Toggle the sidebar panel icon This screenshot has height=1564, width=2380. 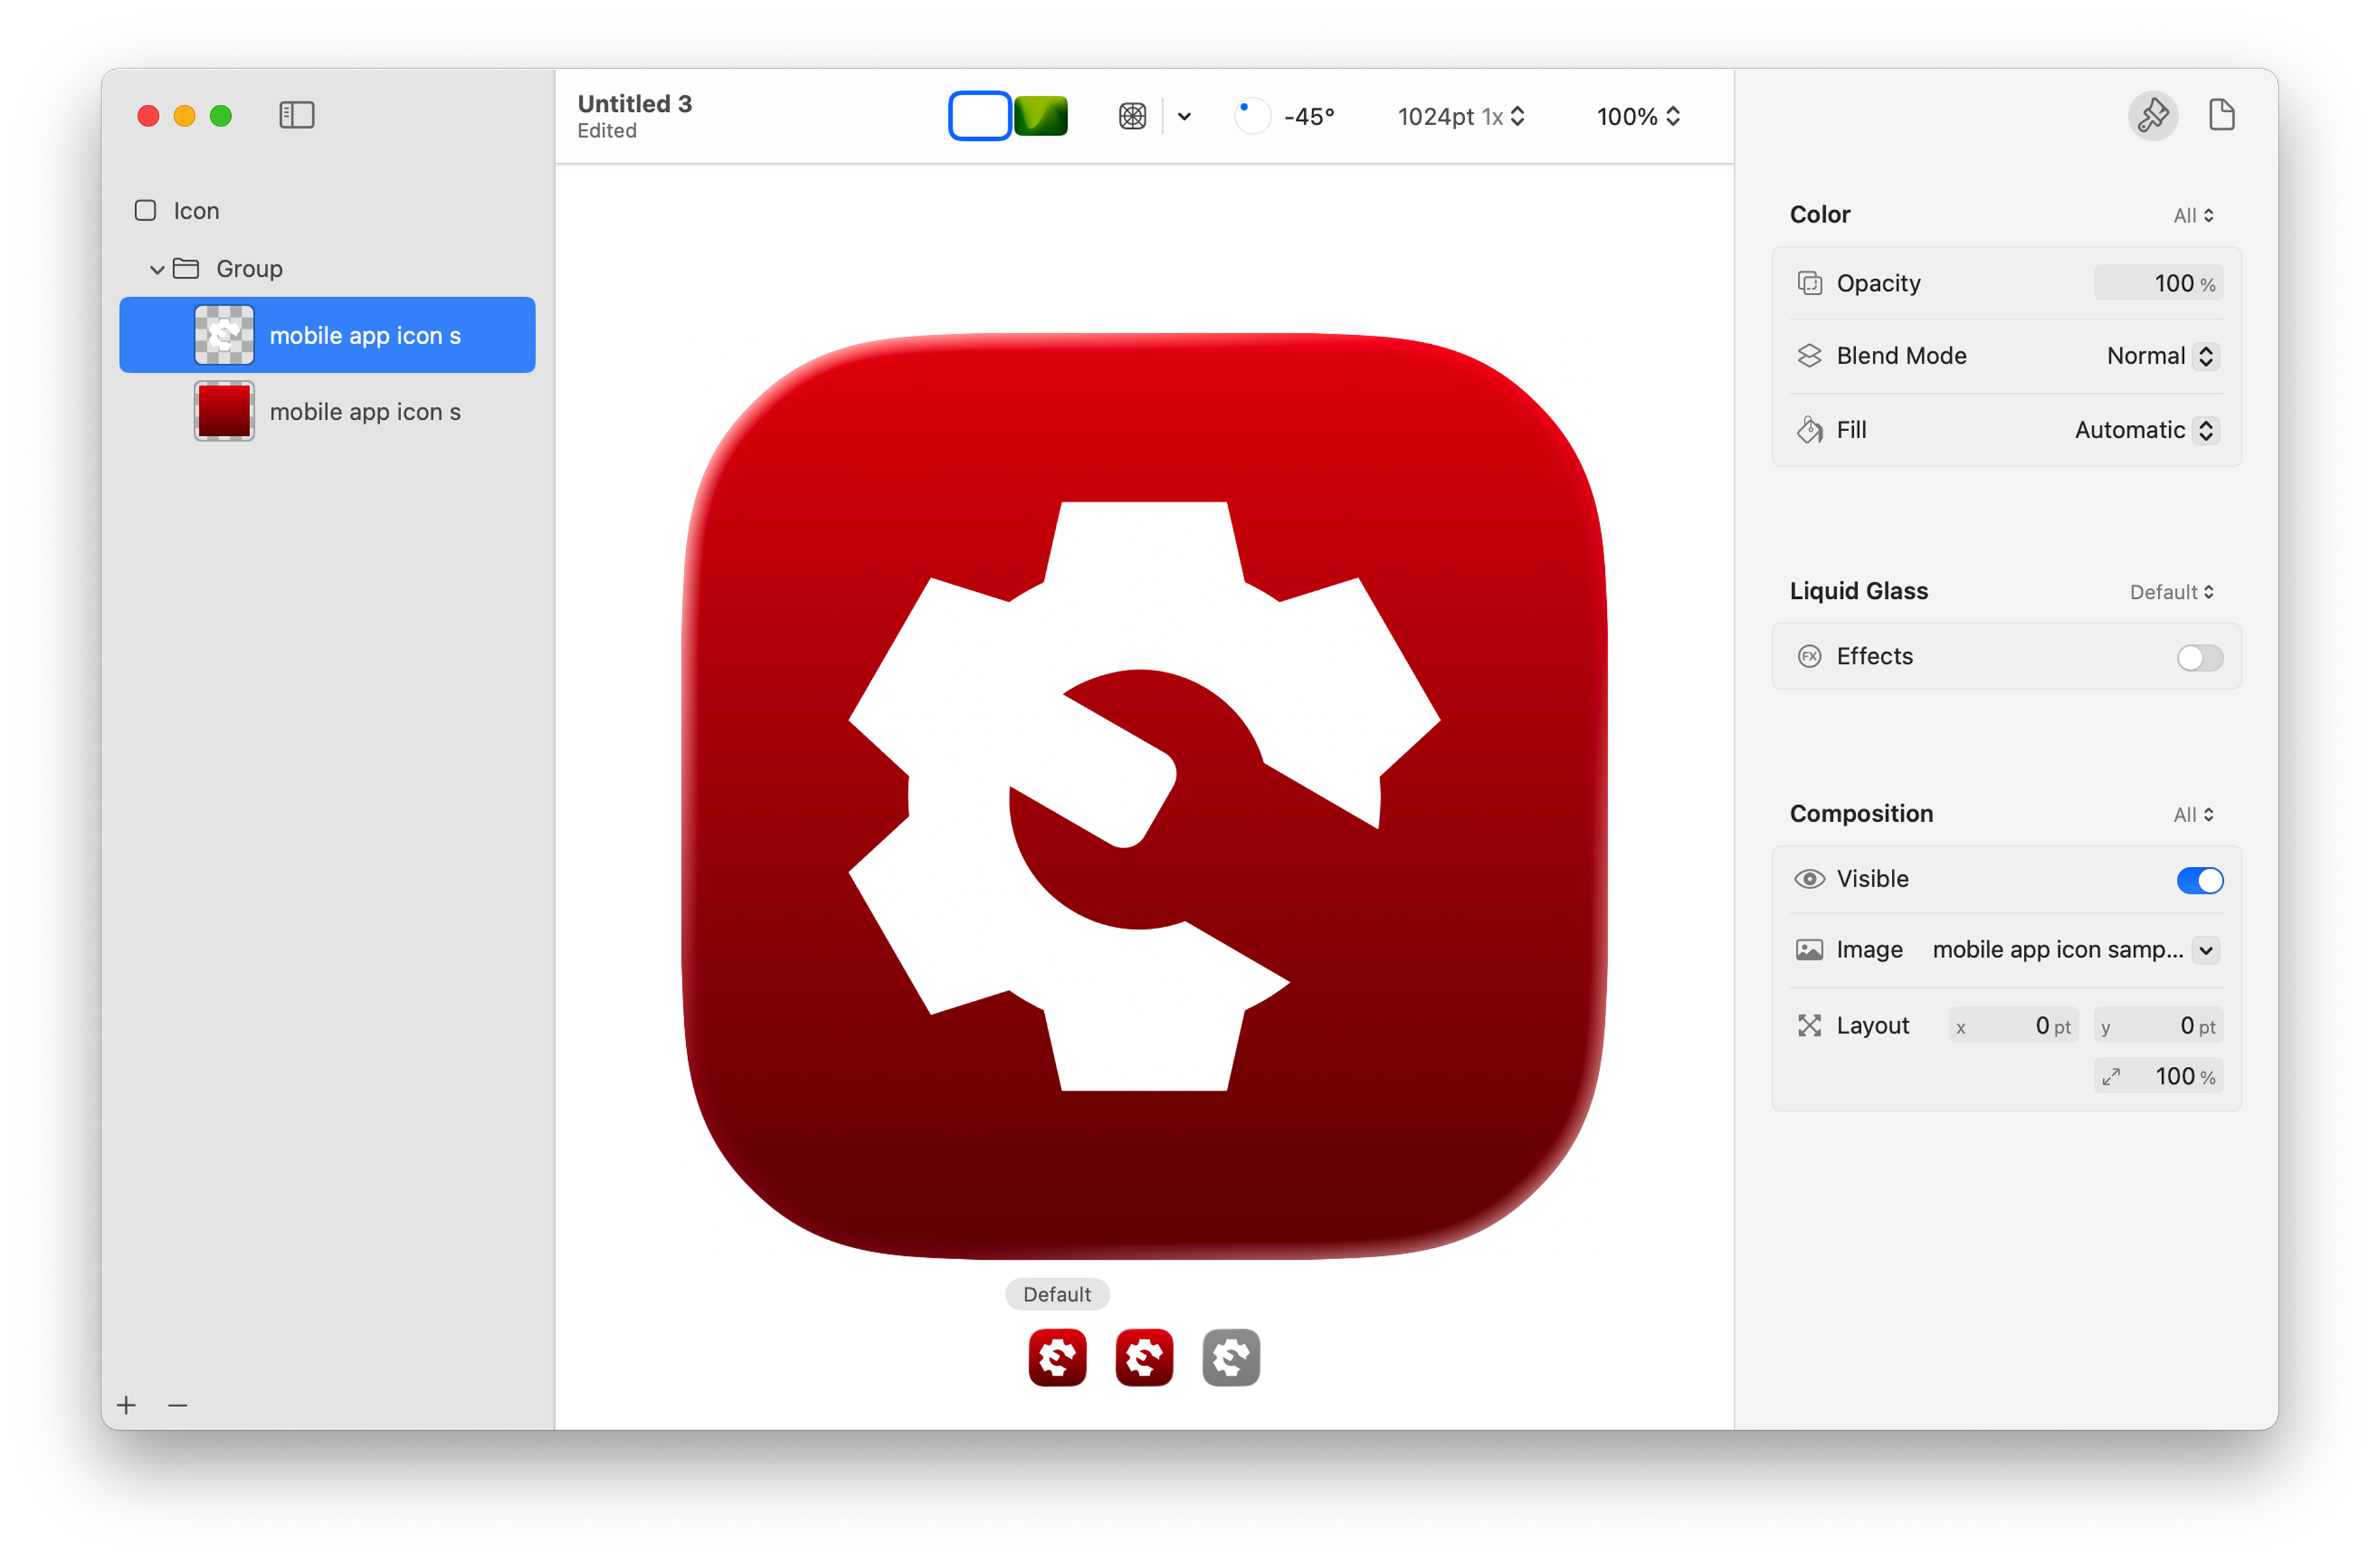click(297, 115)
